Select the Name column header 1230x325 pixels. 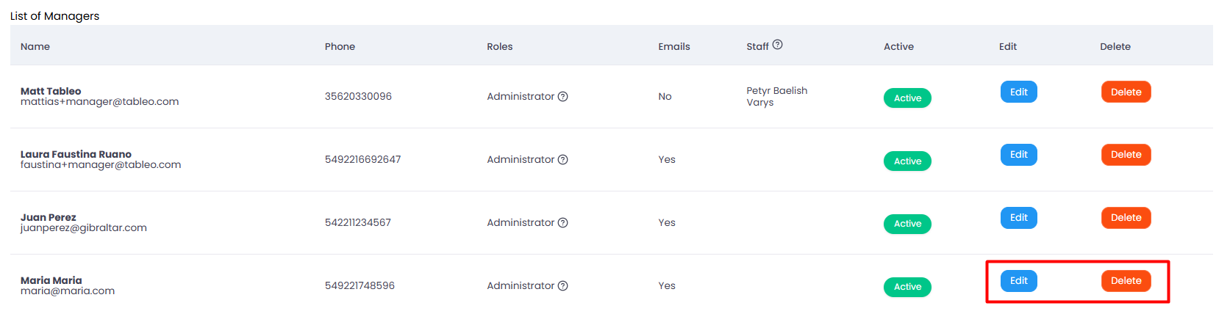tap(35, 46)
